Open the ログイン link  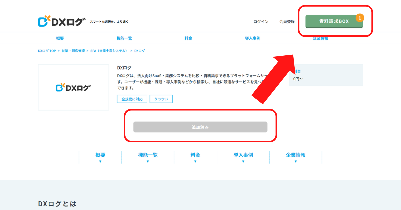click(x=261, y=22)
